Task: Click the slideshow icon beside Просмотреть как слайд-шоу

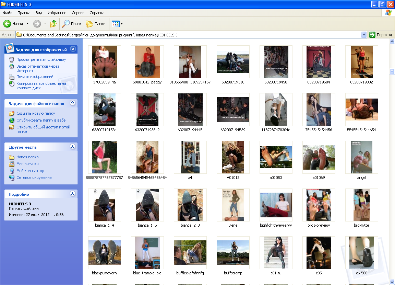Action: (12, 60)
